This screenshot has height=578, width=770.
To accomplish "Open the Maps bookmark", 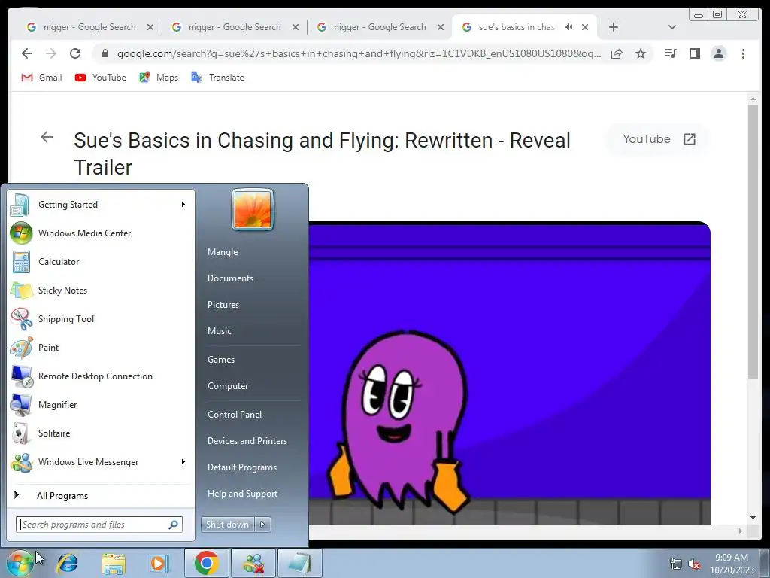I will (159, 78).
